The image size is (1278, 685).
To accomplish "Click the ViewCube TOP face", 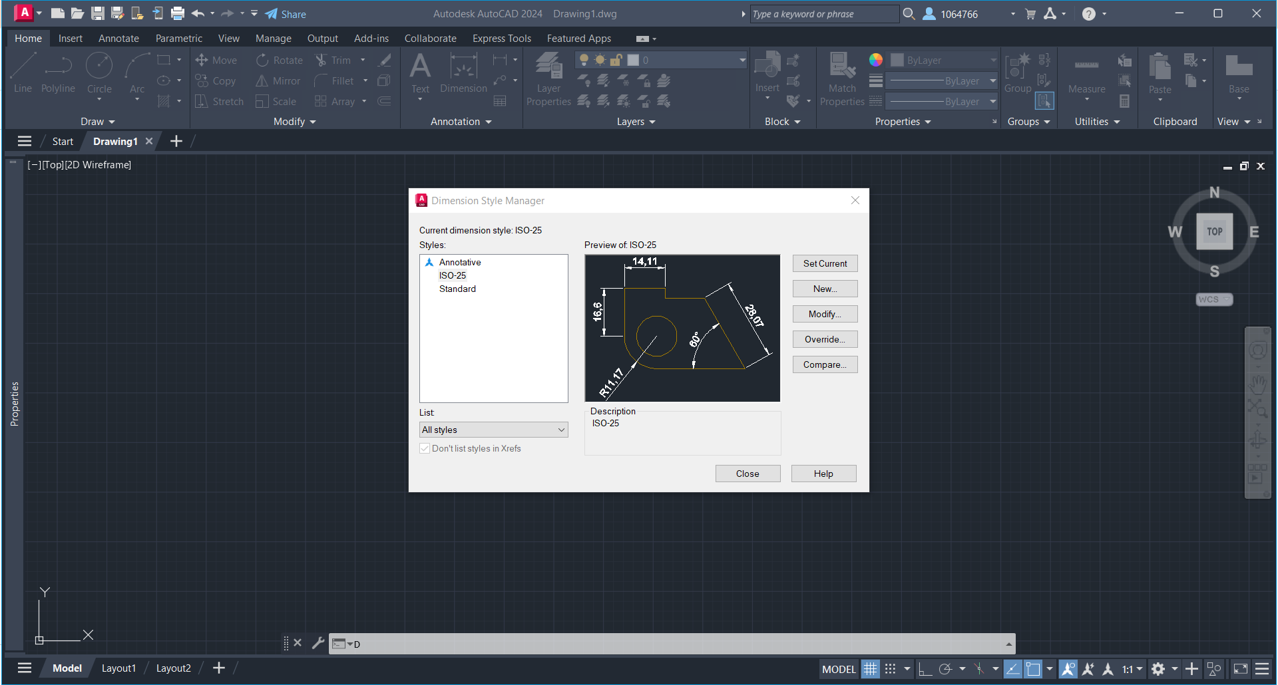I will [1214, 231].
